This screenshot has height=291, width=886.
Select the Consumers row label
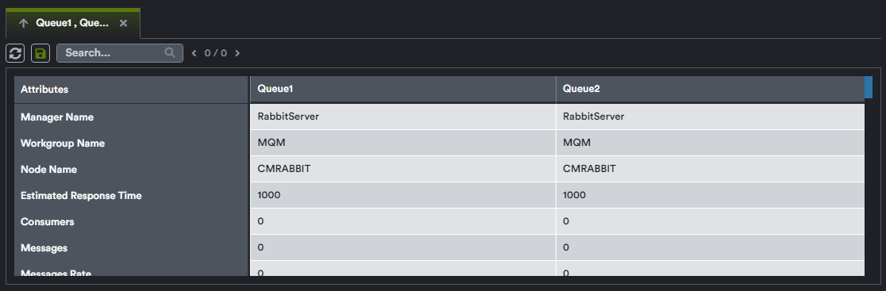click(x=48, y=222)
